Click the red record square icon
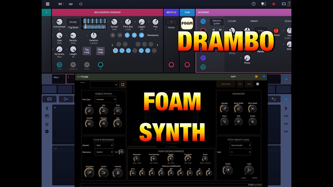Screen dimensions: 333x187 click(274, 4)
